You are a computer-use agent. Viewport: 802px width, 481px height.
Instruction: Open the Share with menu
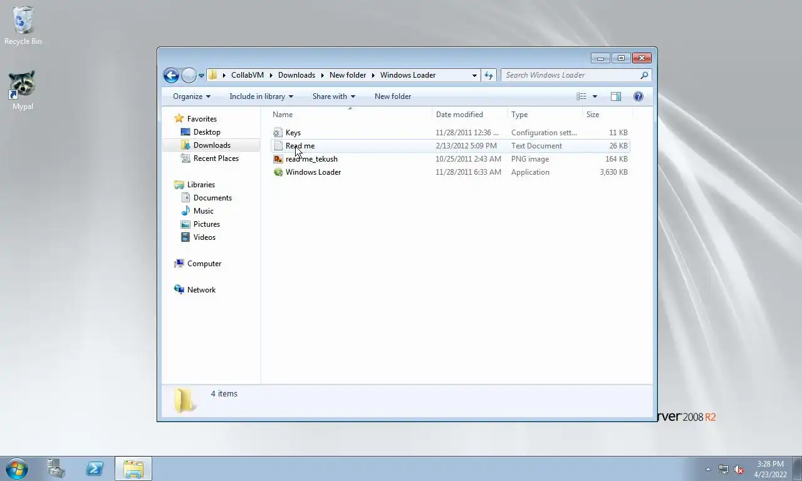point(334,96)
